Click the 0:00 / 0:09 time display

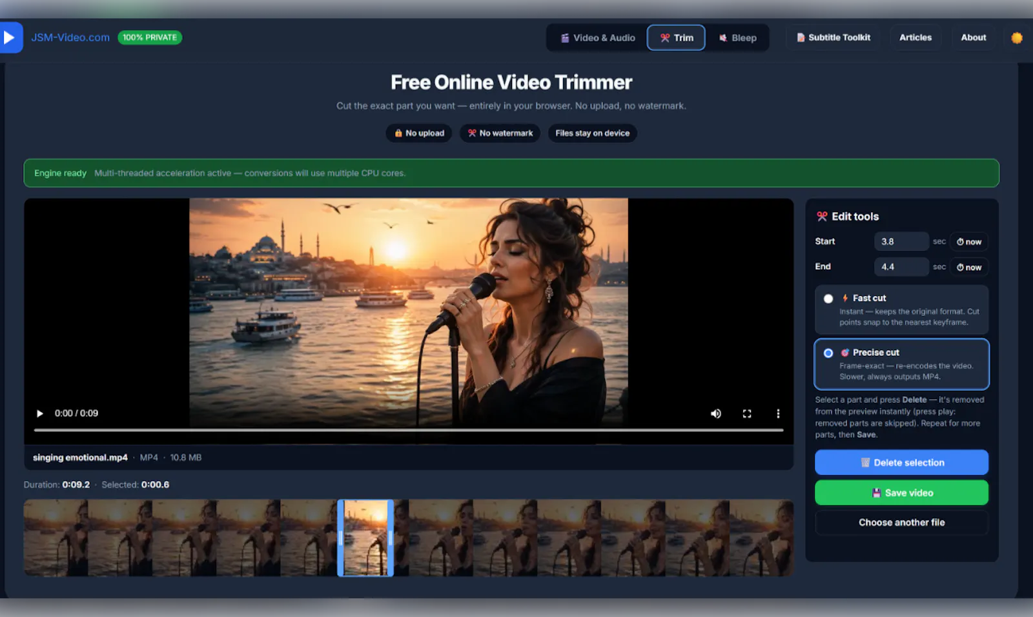76,413
